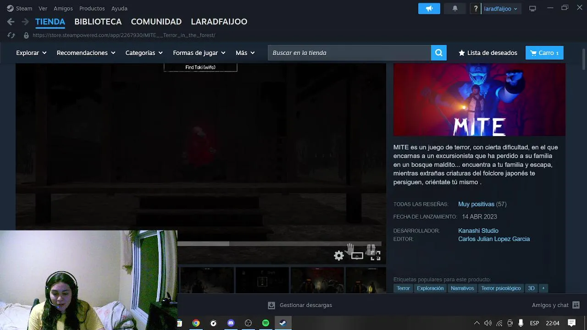Show hidden system tray icons
Viewport: 587px width, 330px height.
476,323
